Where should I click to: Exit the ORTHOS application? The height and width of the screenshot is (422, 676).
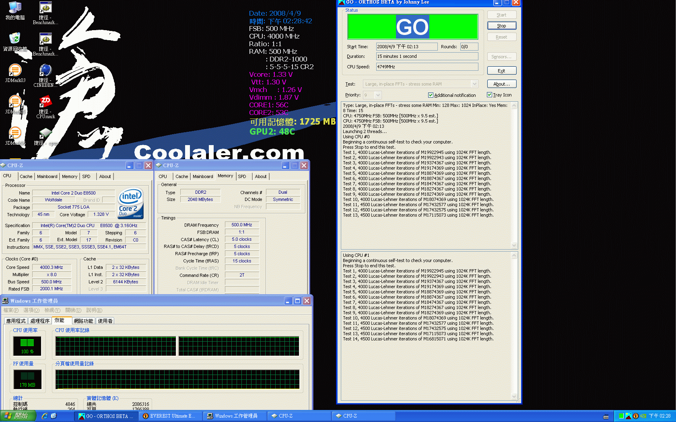(x=502, y=71)
